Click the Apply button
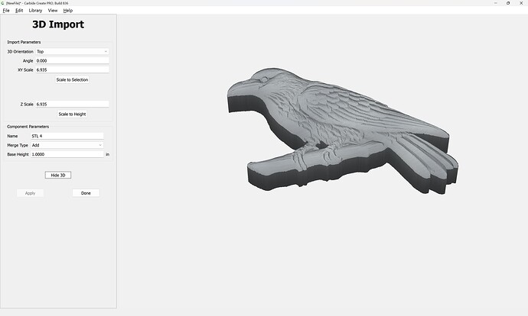The image size is (528, 316). 30,193
